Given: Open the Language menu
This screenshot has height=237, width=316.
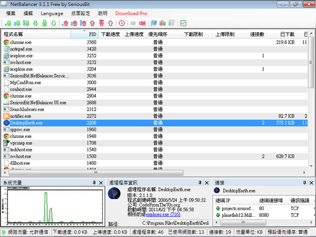Looking at the screenshot, I should tap(51, 13).
